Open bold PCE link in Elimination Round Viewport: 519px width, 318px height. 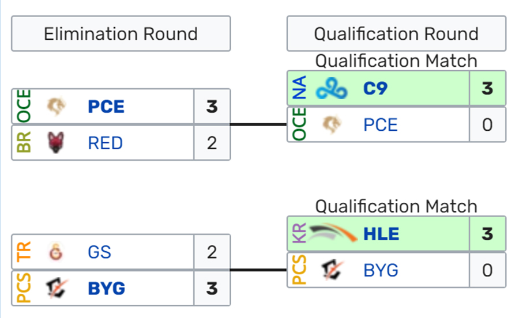coord(106,107)
